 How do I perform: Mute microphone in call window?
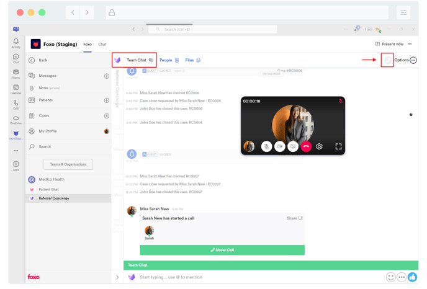(266, 146)
